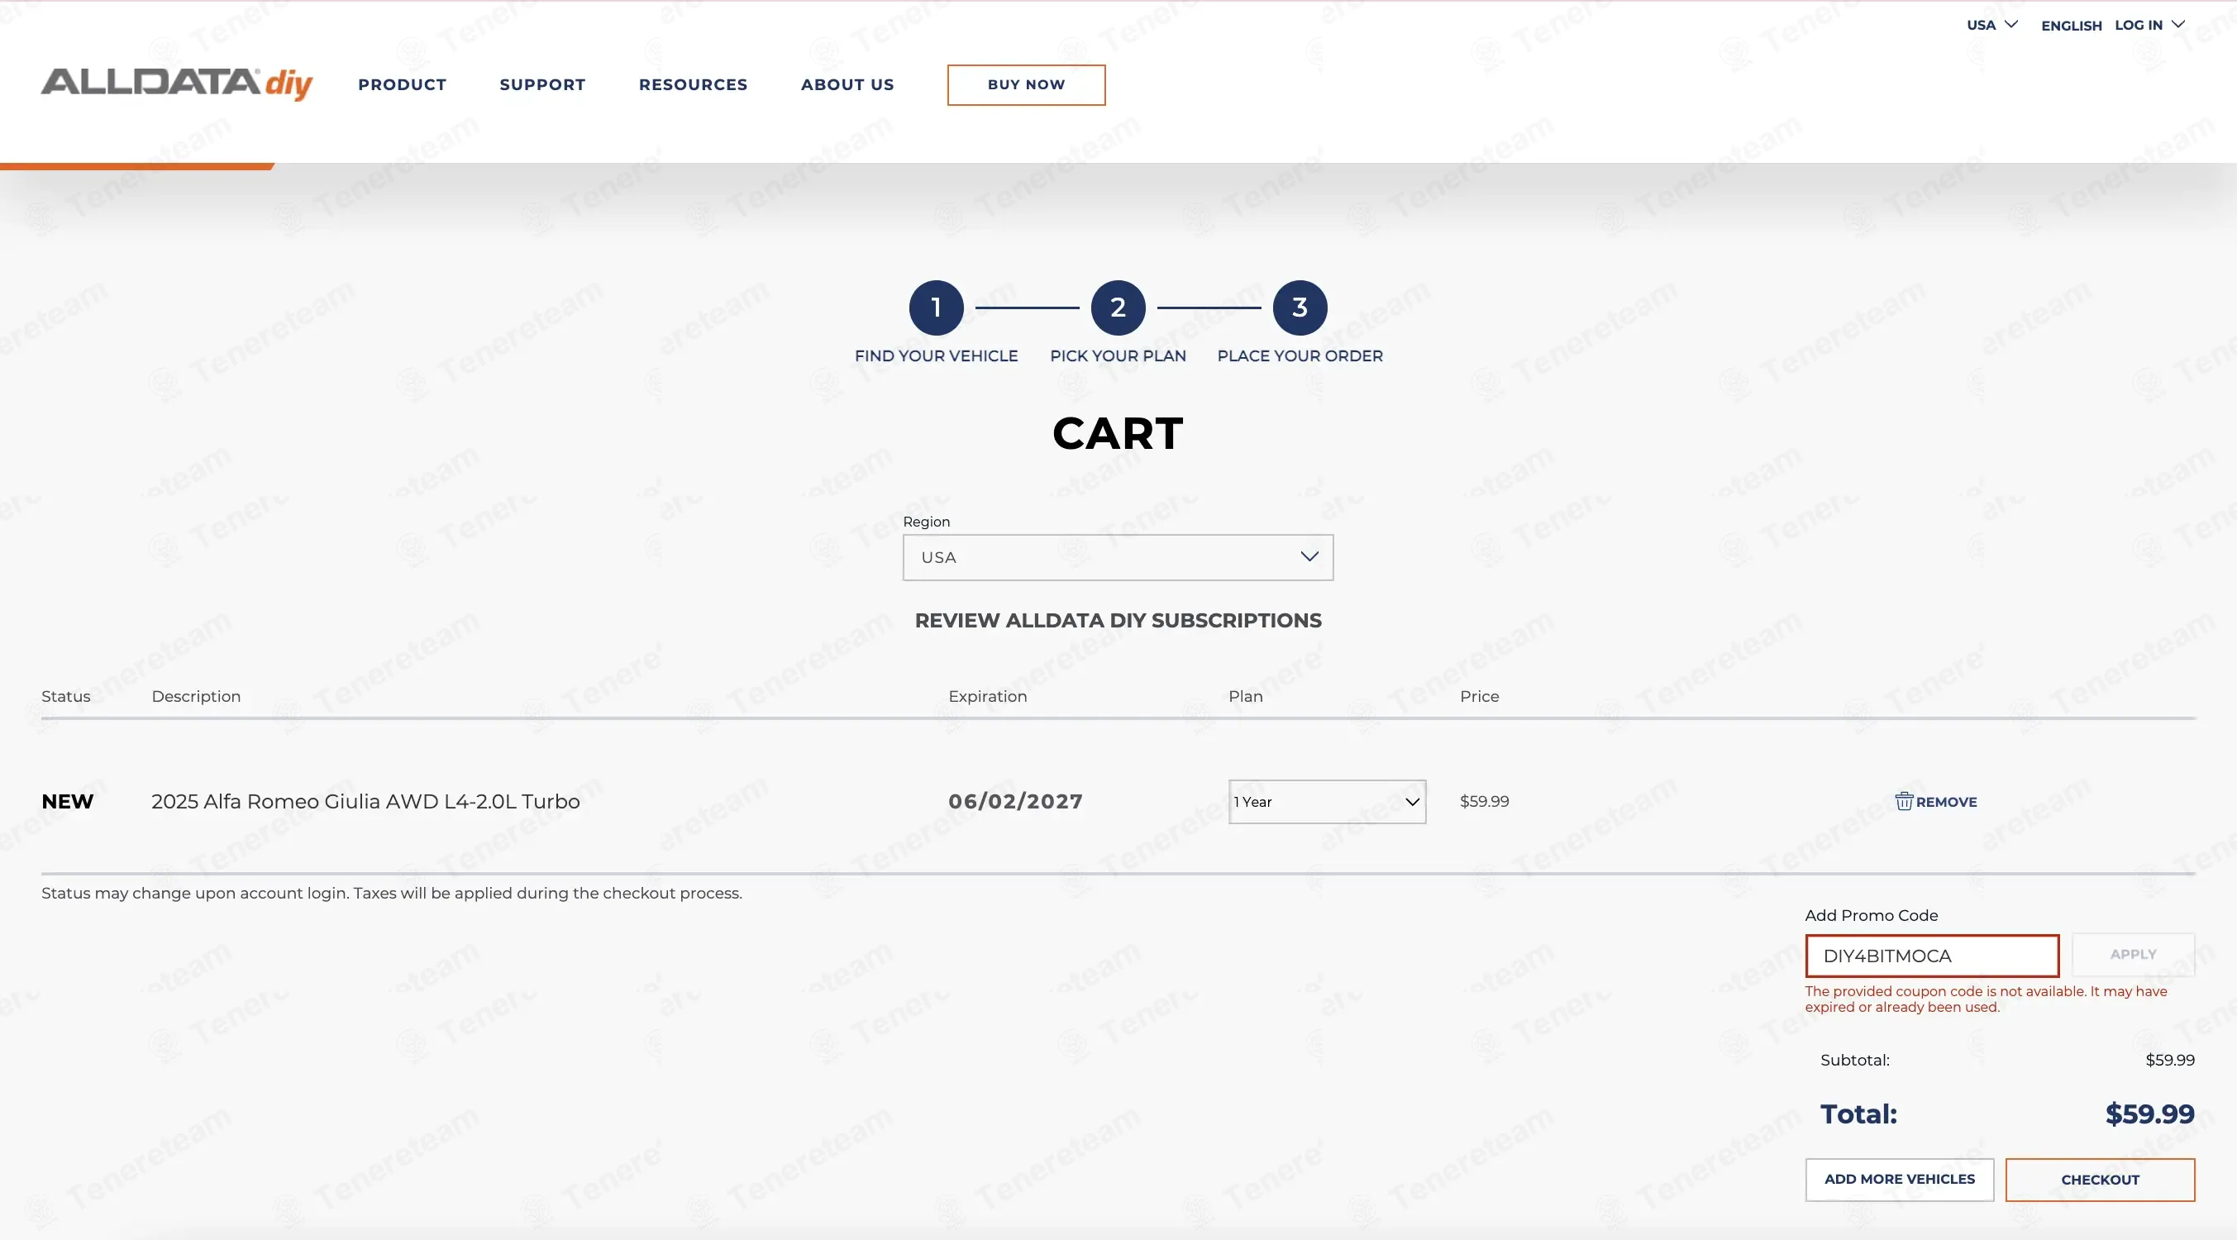Open the USA country selector in header
Screen dimensions: 2237x1240
(x=1992, y=25)
